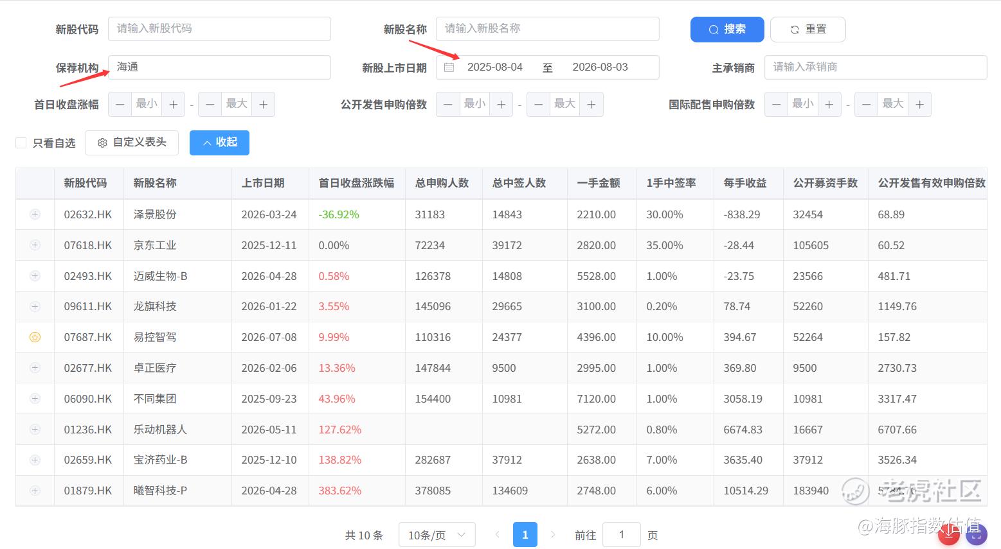Click the 383.62% gain cell

point(340,491)
